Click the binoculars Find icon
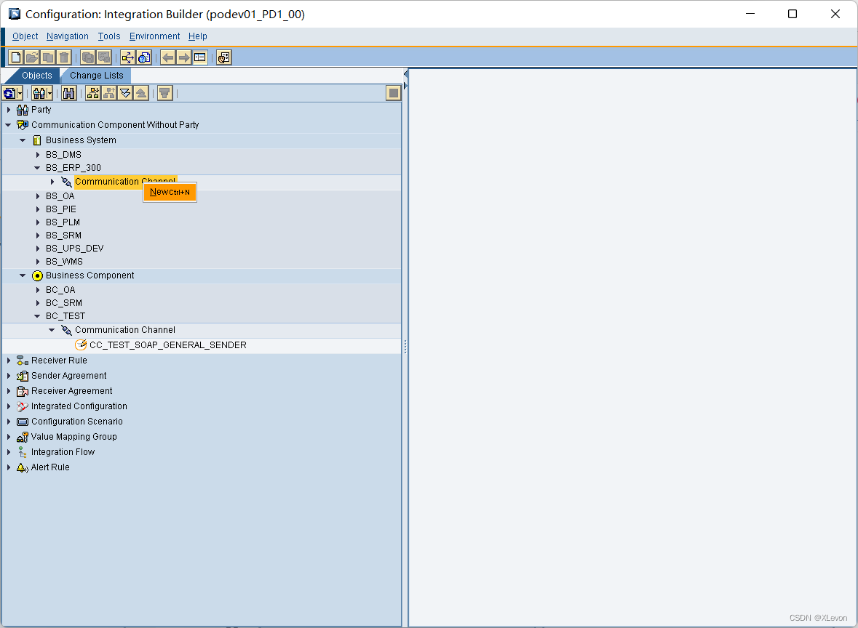Viewport: 858px width, 628px height. tap(69, 94)
